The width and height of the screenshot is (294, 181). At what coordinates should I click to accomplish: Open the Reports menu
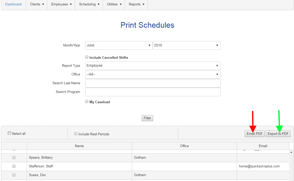[136, 4]
